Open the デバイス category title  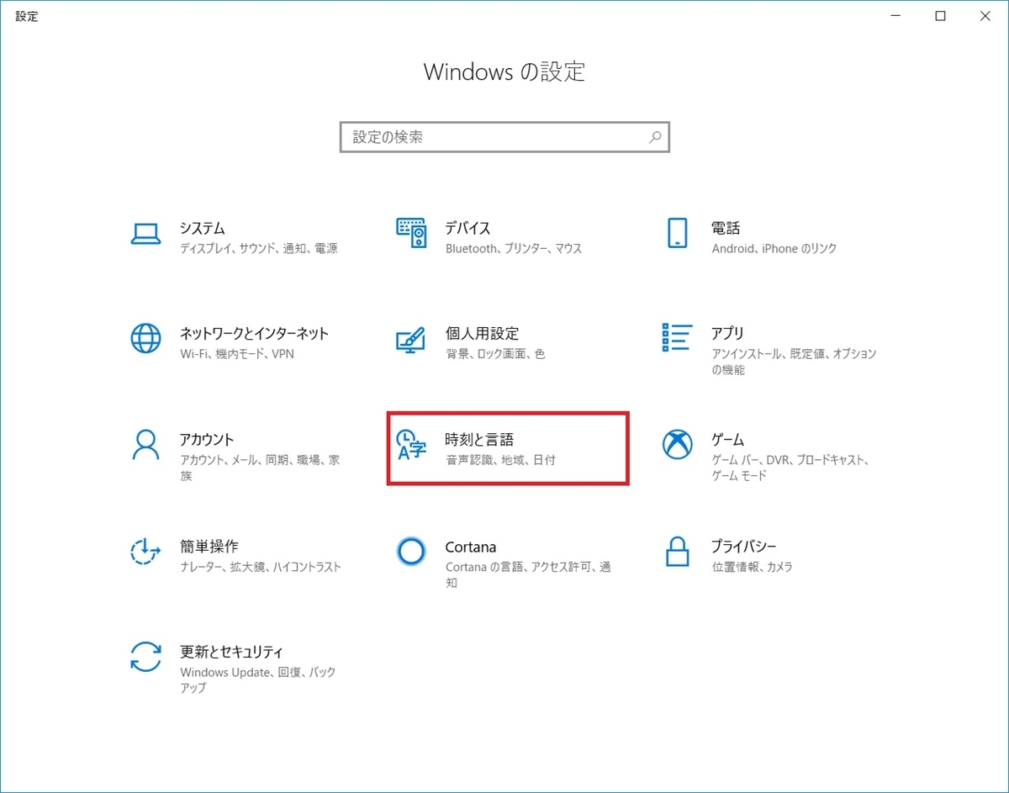pyautogui.click(x=468, y=229)
